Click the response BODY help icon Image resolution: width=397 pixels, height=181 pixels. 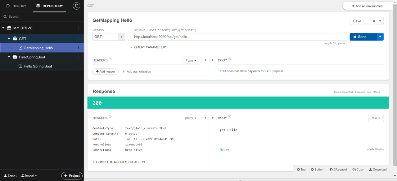[x=230, y=117]
